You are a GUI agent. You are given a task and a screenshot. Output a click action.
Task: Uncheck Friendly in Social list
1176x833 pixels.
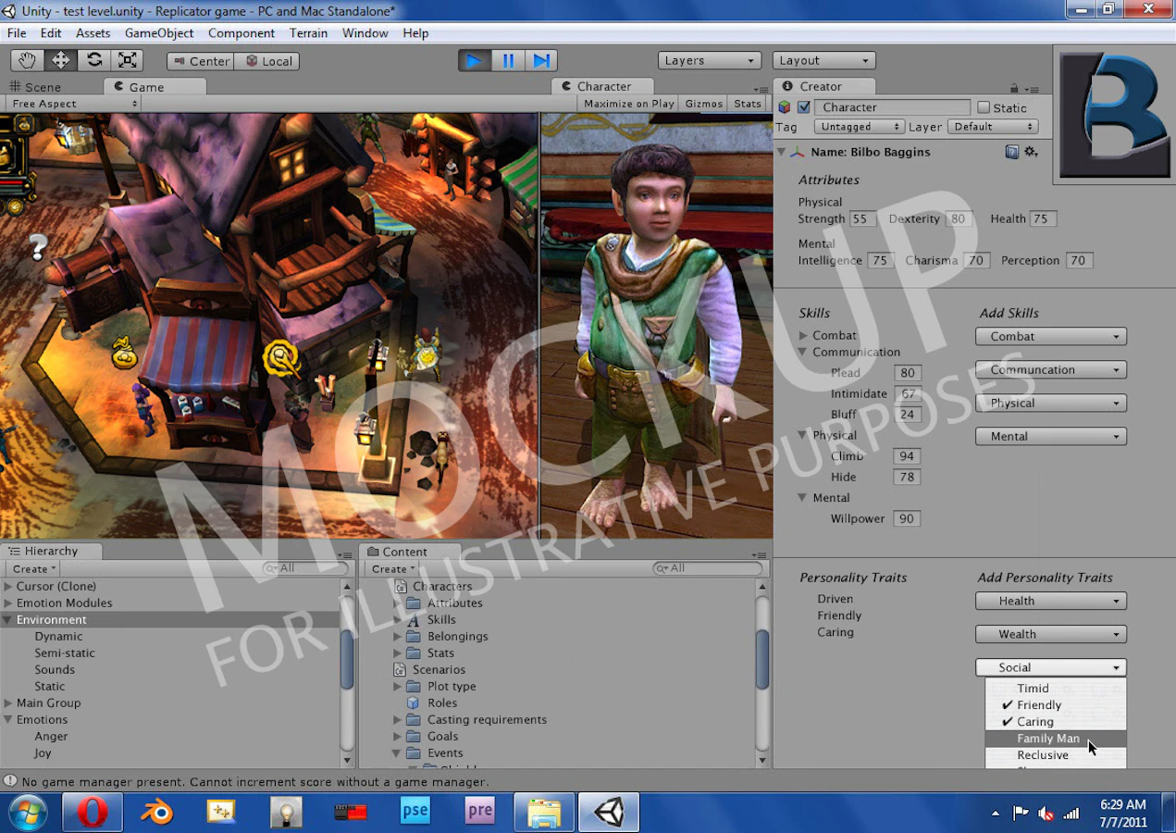[1056, 705]
